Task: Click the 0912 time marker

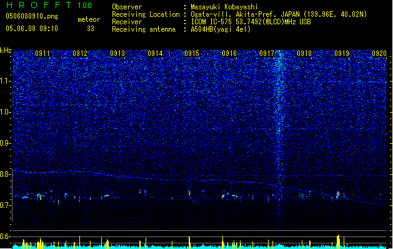Action: pyautogui.click(x=80, y=54)
